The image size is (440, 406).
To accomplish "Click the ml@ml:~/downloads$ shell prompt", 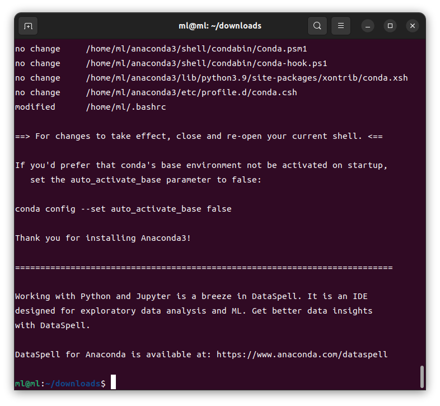I will click(60, 384).
